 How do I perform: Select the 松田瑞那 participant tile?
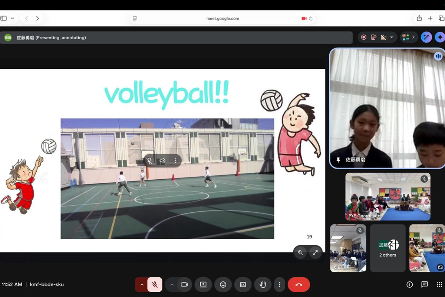(x=348, y=248)
